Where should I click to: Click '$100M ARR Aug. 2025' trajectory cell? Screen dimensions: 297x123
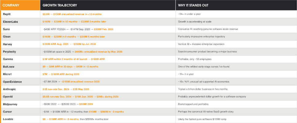[x=108, y=44]
